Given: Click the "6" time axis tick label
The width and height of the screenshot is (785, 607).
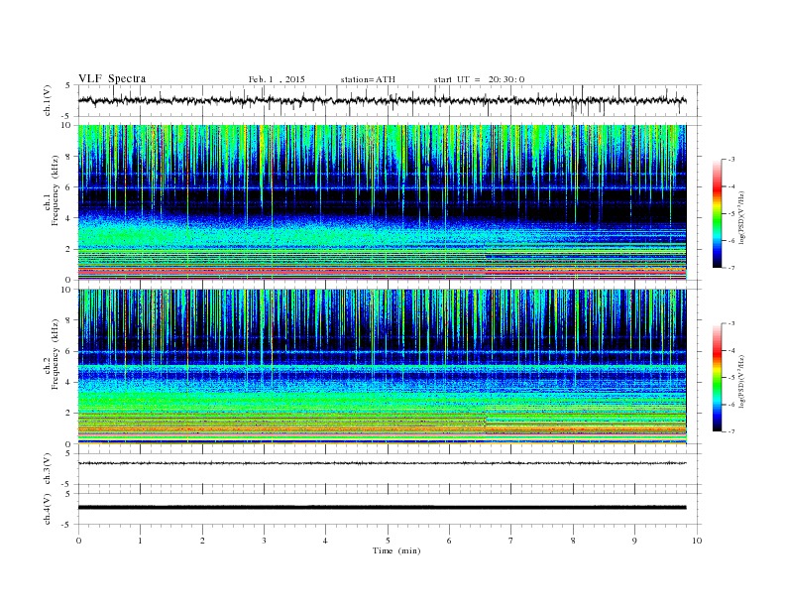Looking at the screenshot, I should (449, 541).
